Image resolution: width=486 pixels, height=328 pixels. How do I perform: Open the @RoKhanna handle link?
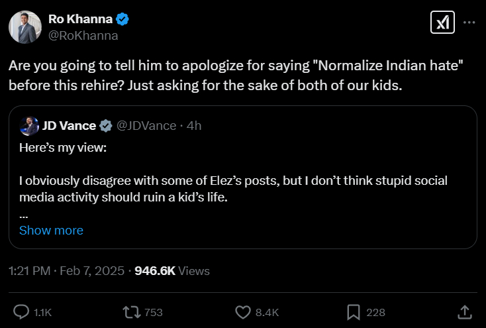(83, 36)
